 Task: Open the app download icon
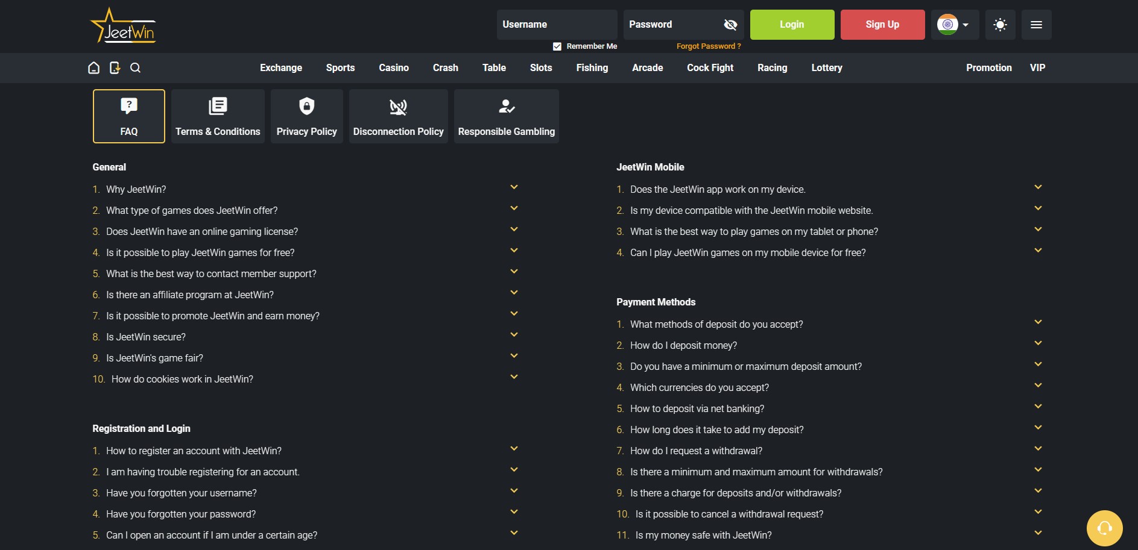click(115, 68)
